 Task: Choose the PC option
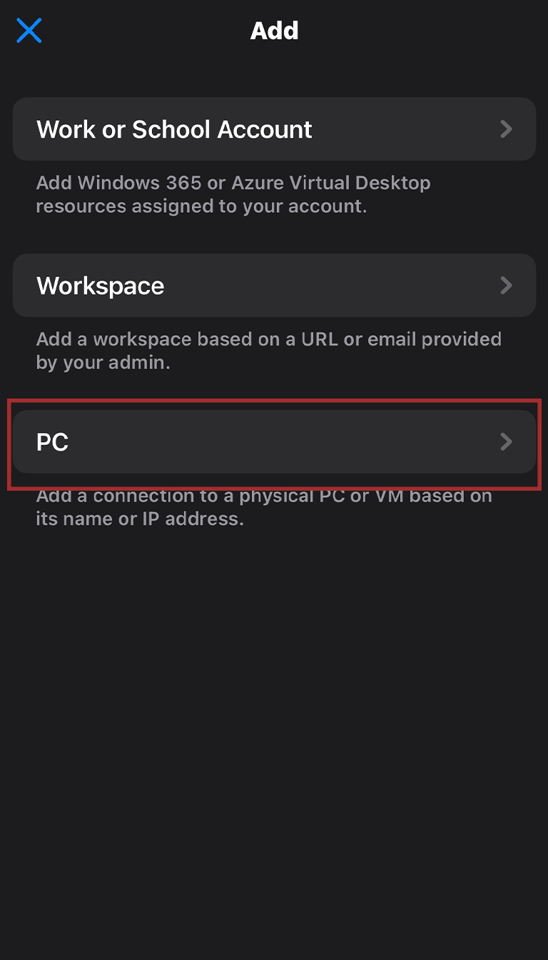[274, 441]
